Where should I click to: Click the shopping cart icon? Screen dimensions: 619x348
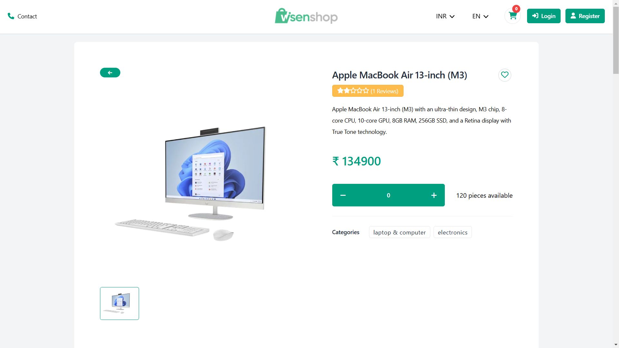point(513,16)
